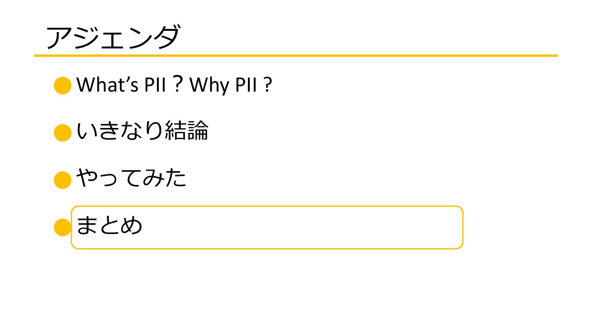Click the yellow bullet beside まとめ
The image size is (592, 333).
click(62, 227)
